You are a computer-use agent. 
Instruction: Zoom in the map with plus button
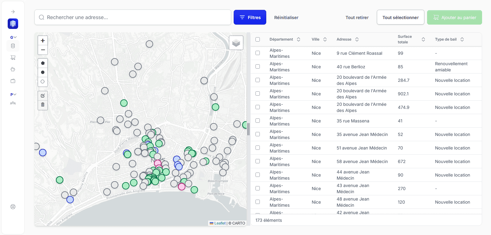tap(43, 41)
